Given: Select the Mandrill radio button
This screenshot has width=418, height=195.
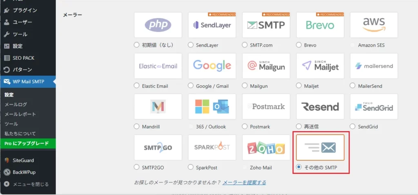Looking at the screenshot, I should (x=137, y=126).
